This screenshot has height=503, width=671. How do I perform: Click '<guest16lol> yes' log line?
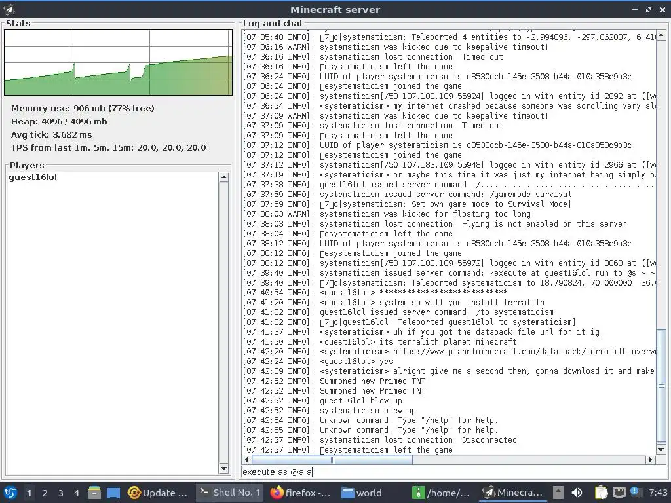[318, 362]
